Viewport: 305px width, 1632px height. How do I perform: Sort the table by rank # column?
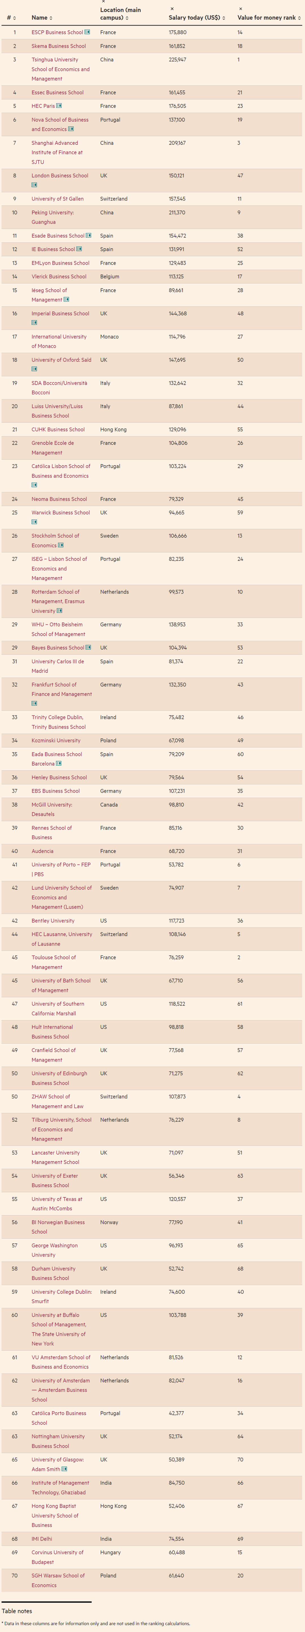11,18
